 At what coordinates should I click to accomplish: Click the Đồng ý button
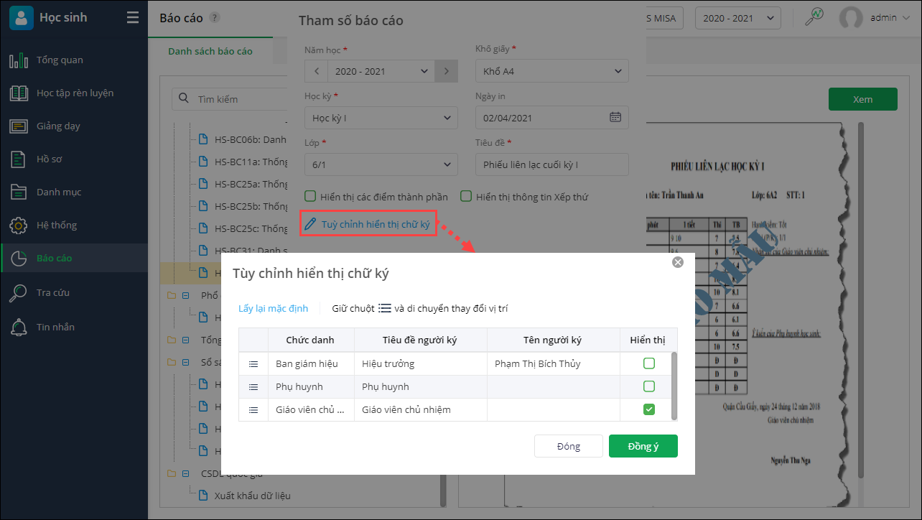coord(643,446)
